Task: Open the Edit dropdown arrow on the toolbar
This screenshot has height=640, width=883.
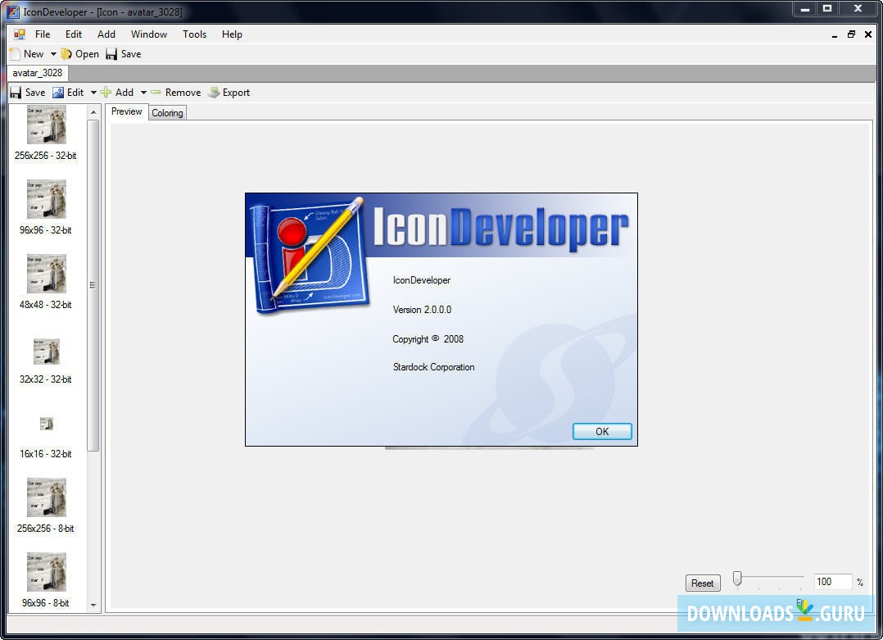Action: (x=94, y=92)
